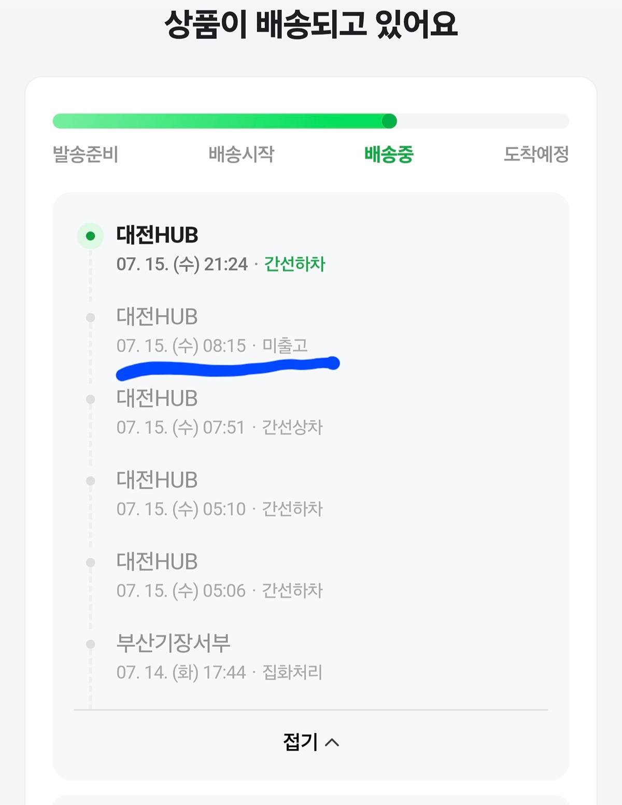The image size is (622, 805).
Task: Click the green active status dot beside 대전HUB 21:24
Action: (x=90, y=236)
